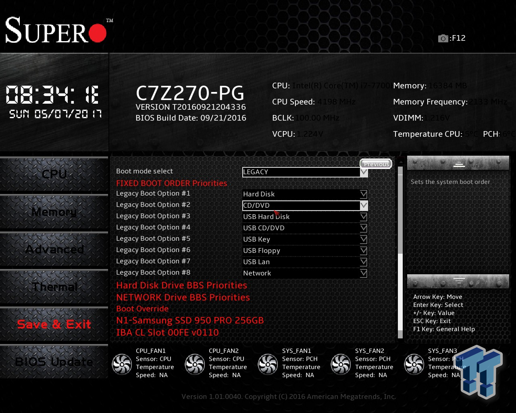Screen dimensions: 516x413
Task: Click 'Sets the system boot order' help text
Action: coord(450,182)
